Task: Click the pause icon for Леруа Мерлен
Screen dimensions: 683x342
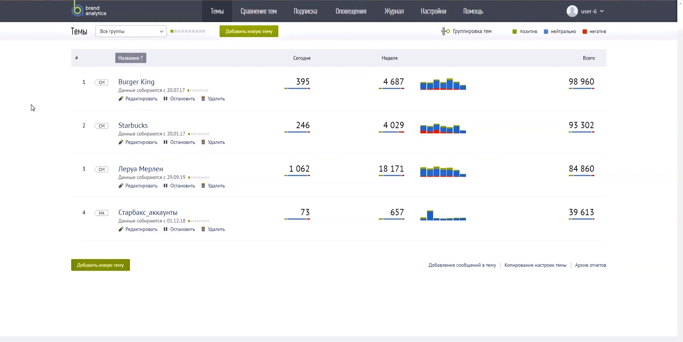Action: click(166, 185)
